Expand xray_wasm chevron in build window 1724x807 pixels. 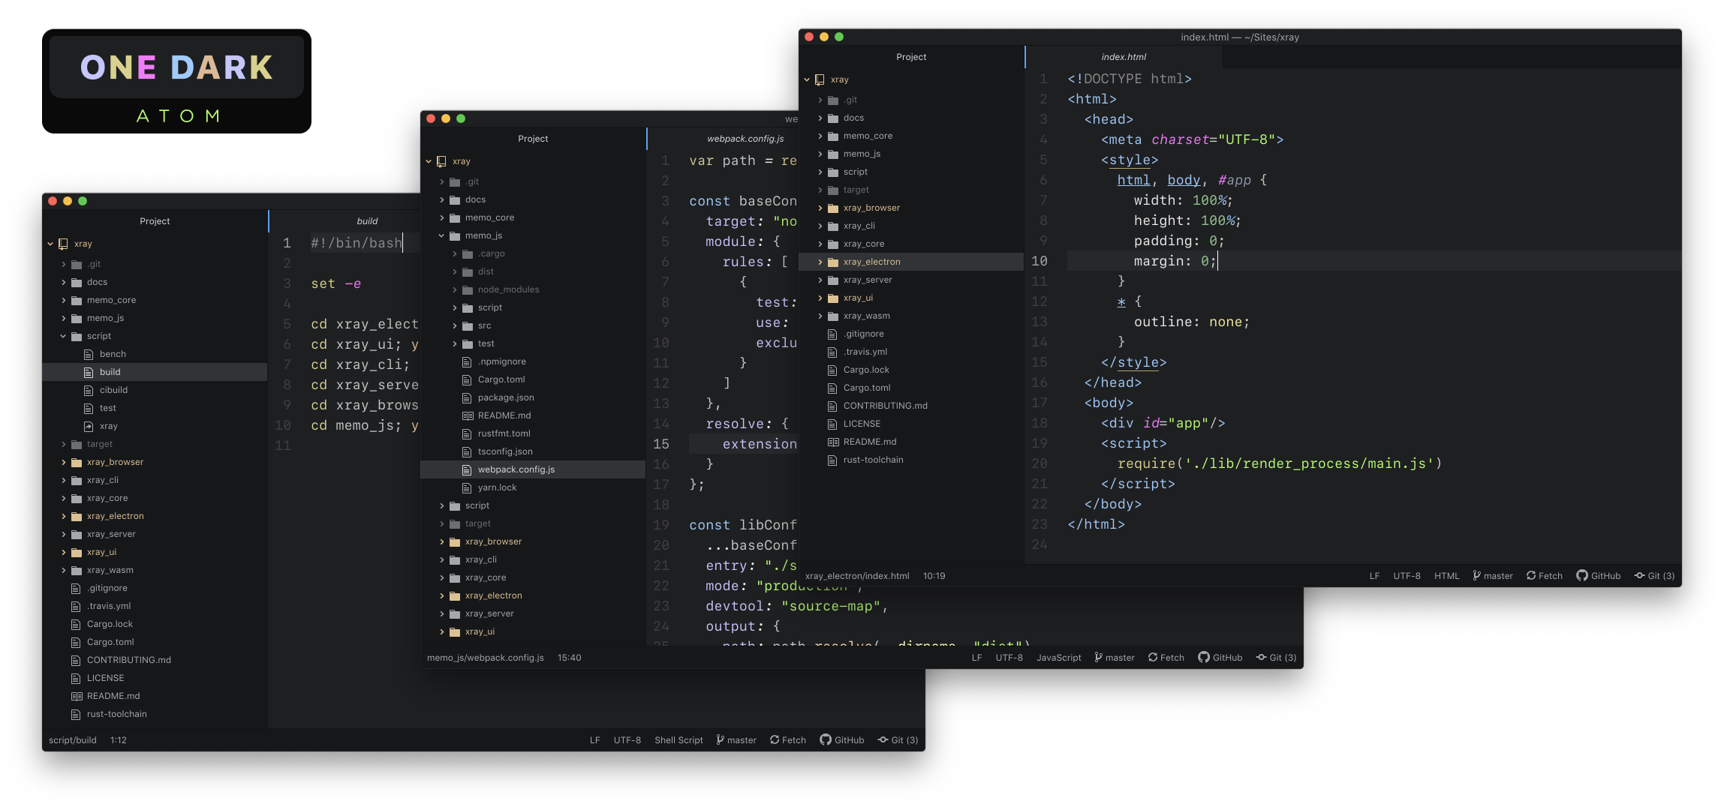(x=63, y=570)
